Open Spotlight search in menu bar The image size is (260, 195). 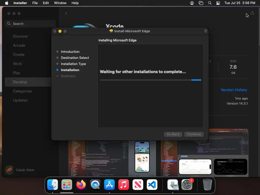click(x=209, y=3)
